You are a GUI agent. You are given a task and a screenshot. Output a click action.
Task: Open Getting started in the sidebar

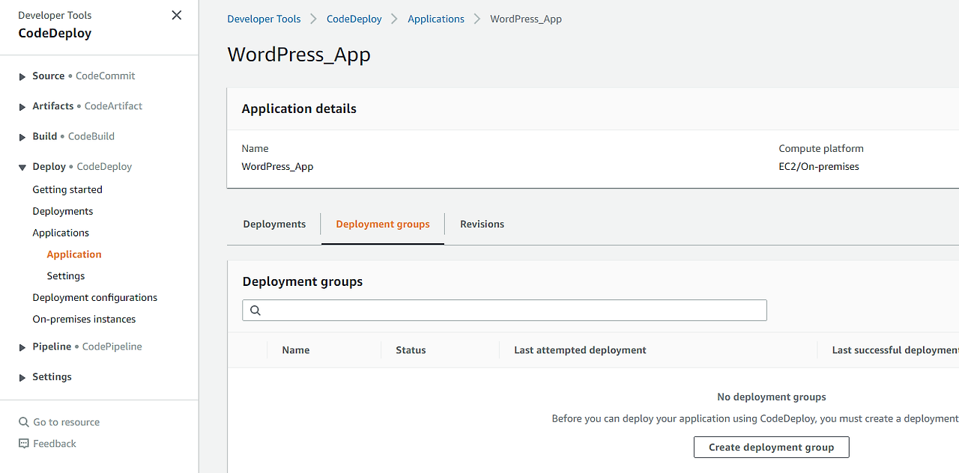point(67,189)
